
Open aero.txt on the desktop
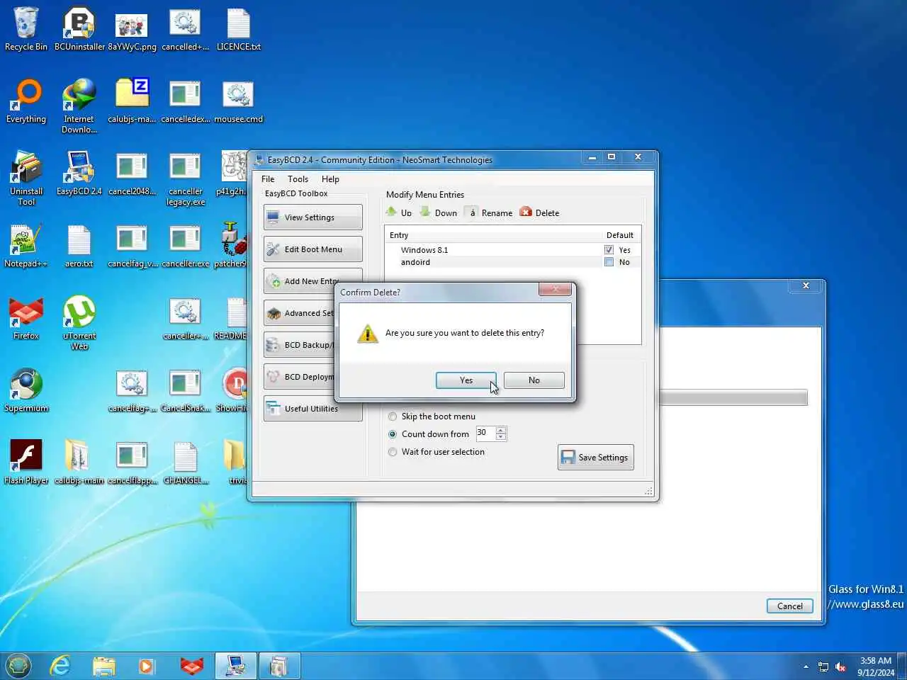click(x=79, y=246)
